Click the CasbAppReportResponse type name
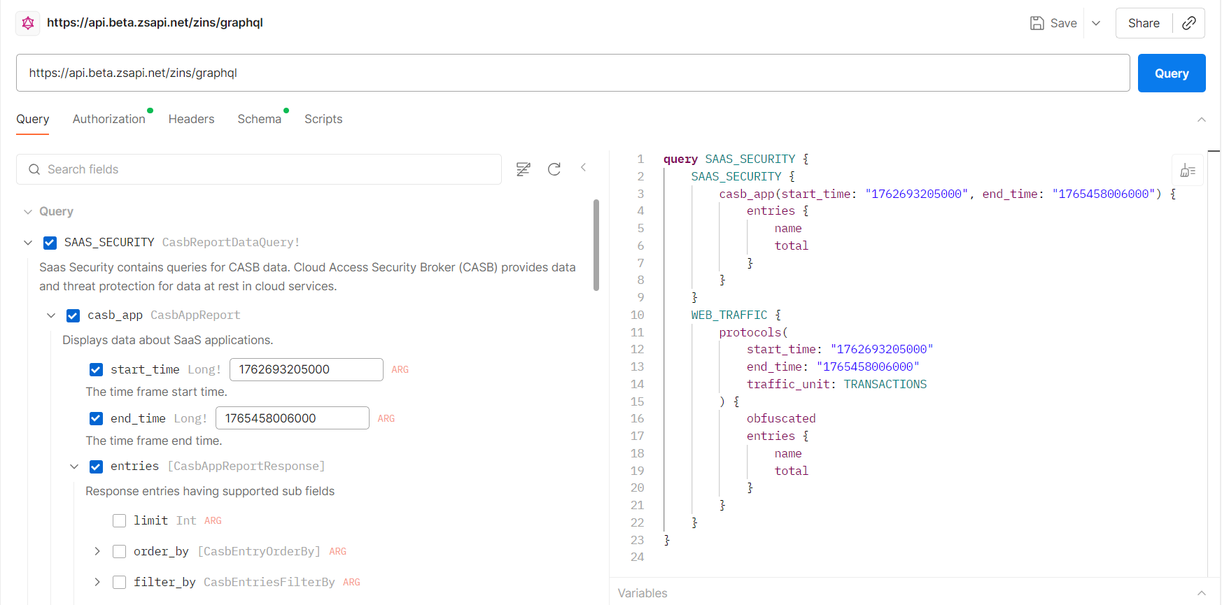Image resolution: width=1222 pixels, height=605 pixels. pos(246,466)
